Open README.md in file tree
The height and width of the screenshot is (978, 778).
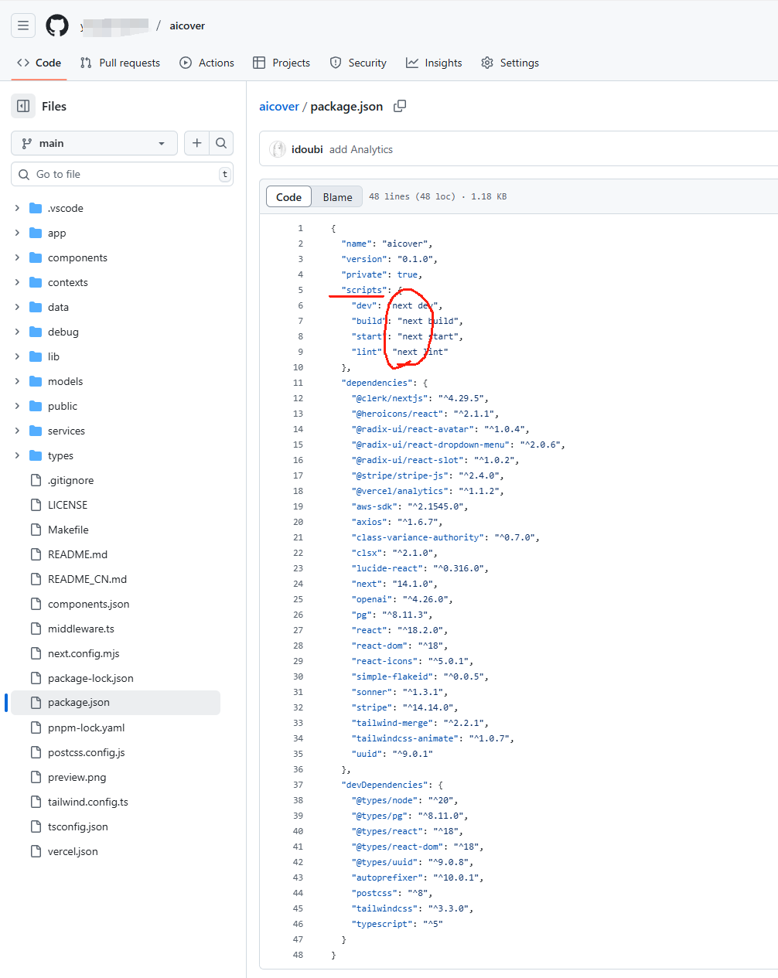[77, 554]
